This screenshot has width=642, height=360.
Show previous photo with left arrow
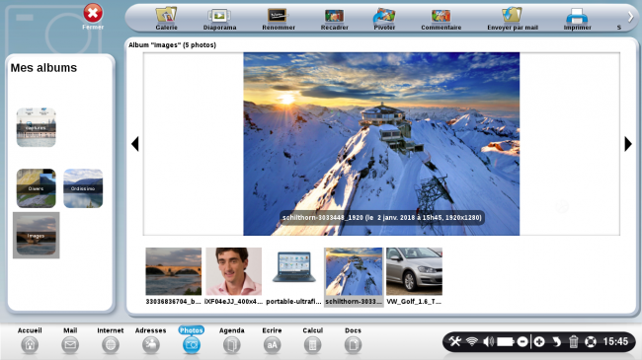tap(135, 144)
